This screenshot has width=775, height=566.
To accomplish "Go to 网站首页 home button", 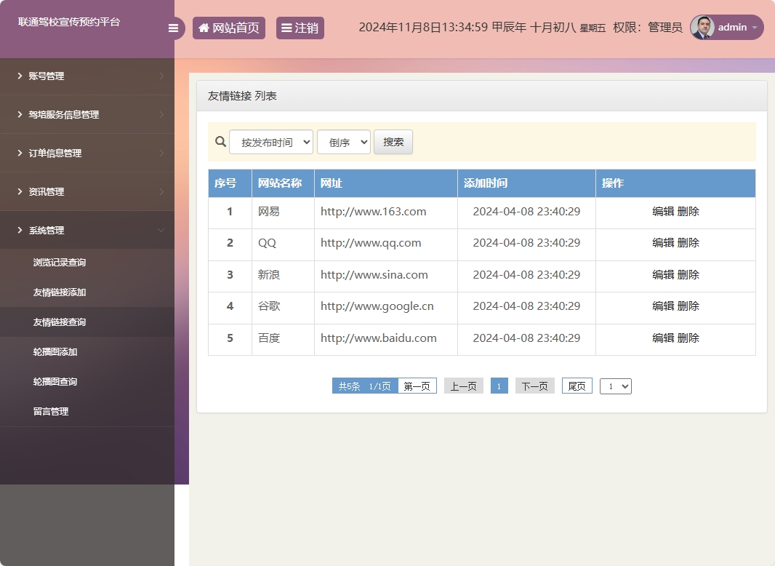I will (228, 28).
